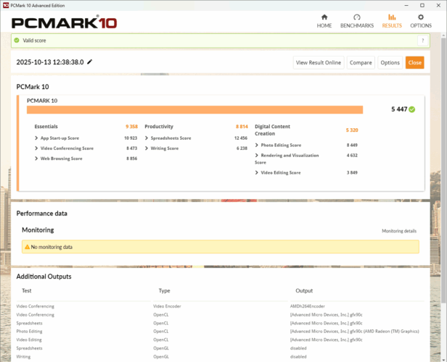Expand Web Browsing Score details
Image resolution: width=447 pixels, height=362 pixels.
pyautogui.click(x=36, y=159)
